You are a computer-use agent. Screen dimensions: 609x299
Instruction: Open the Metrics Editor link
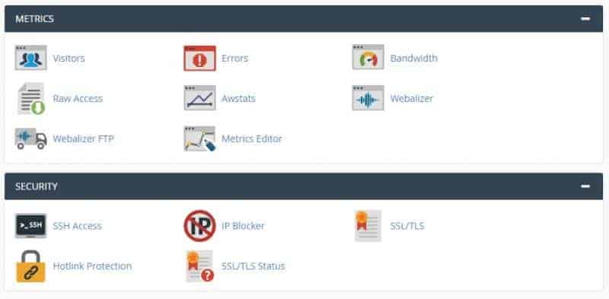point(252,138)
